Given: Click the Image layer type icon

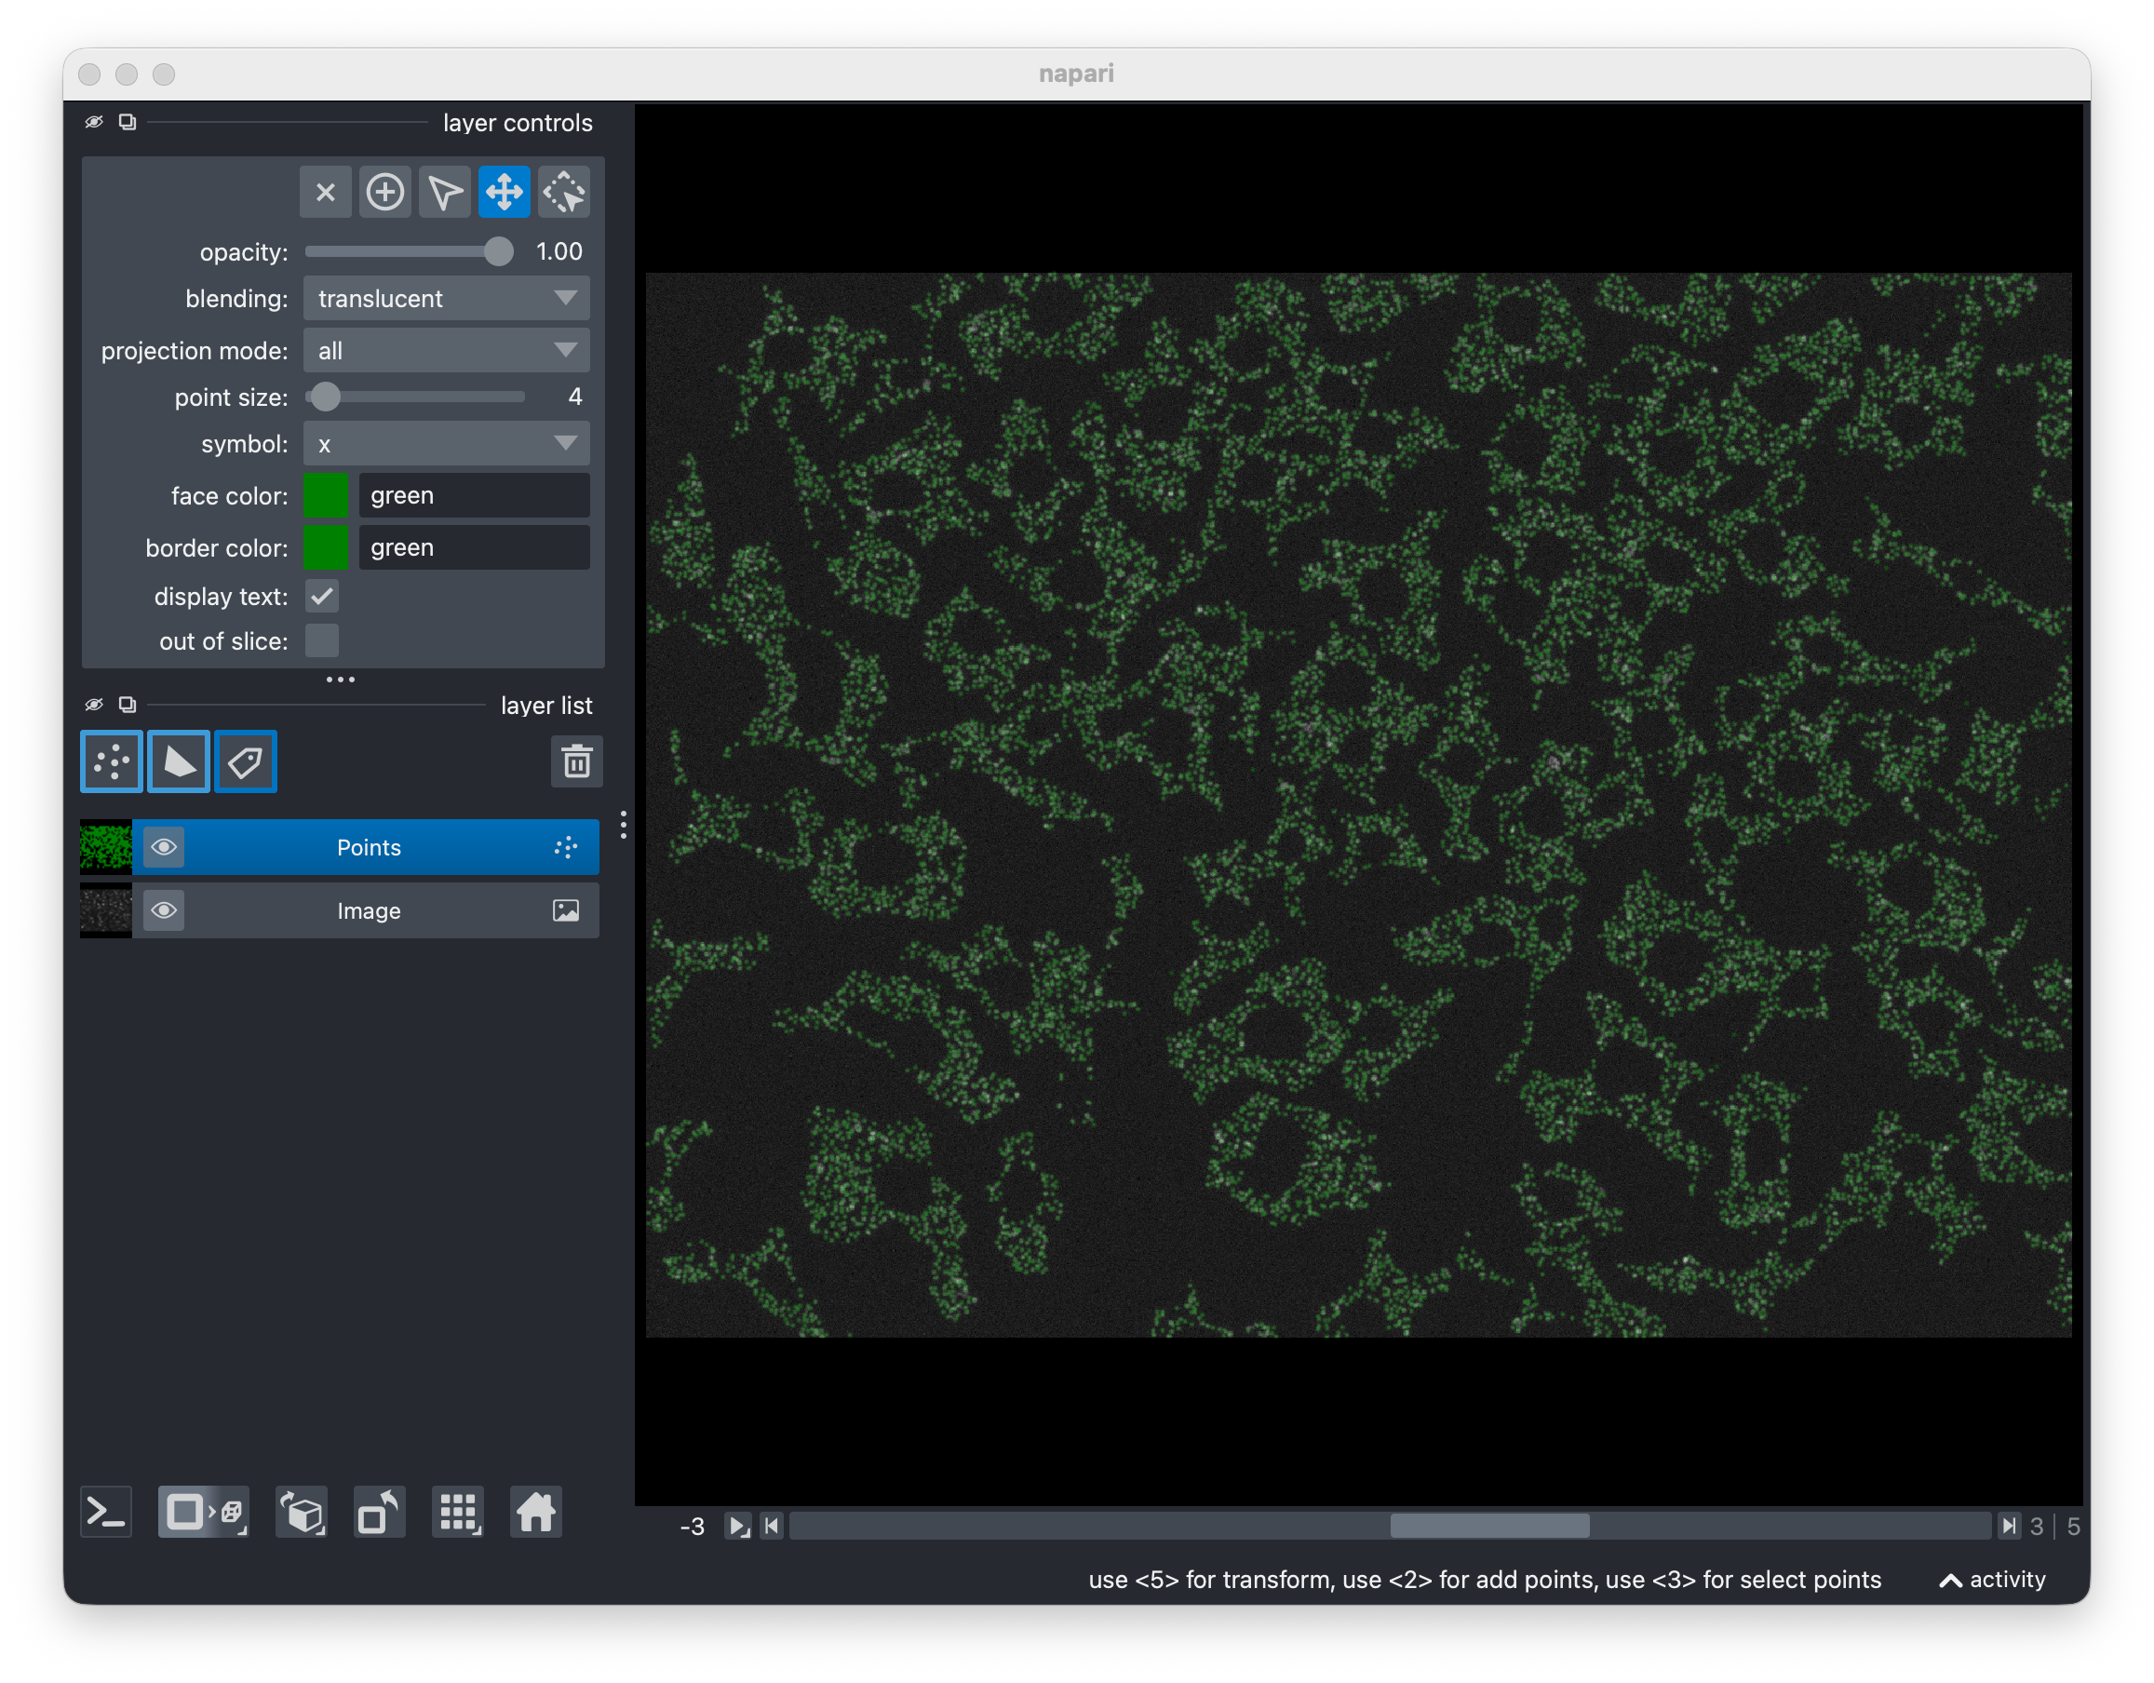Looking at the screenshot, I should [x=566, y=910].
